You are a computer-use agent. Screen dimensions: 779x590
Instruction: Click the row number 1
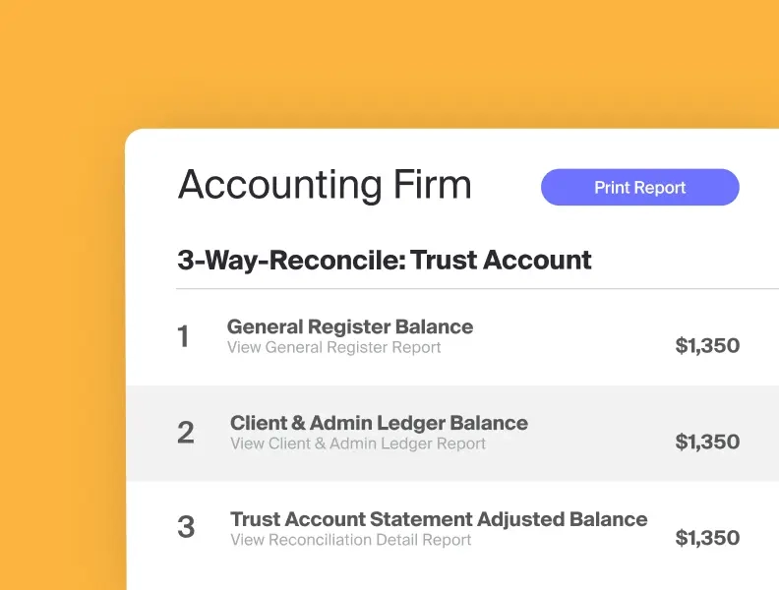click(183, 337)
